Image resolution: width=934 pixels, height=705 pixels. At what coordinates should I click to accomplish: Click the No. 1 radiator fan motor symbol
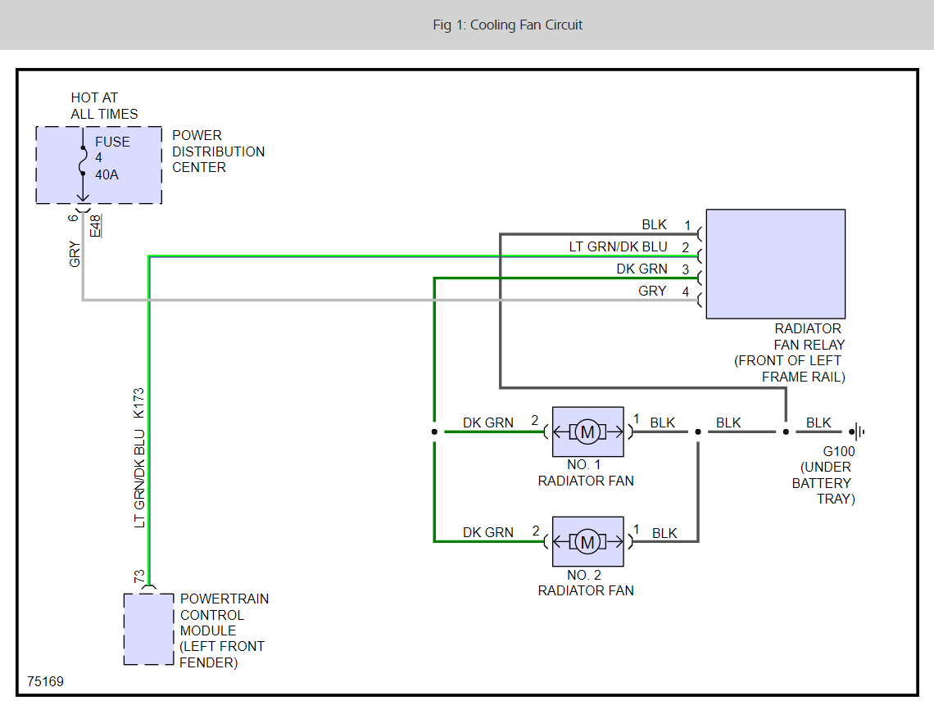tap(587, 432)
